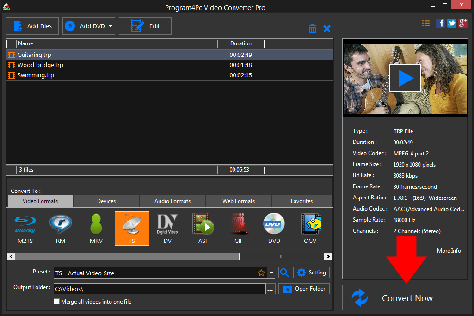474x316 pixels.
Task: Open the Audio Formats tab
Action: [172, 201]
